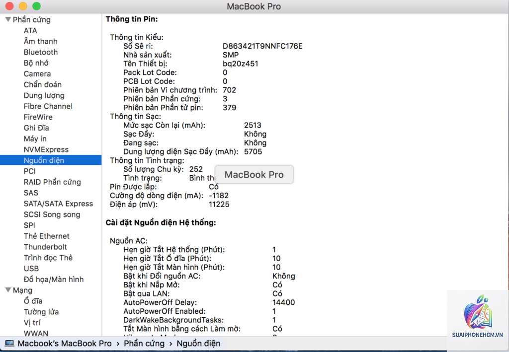
Task: Click the AutoPowerOff Delay value 14400
Action: tap(283, 302)
